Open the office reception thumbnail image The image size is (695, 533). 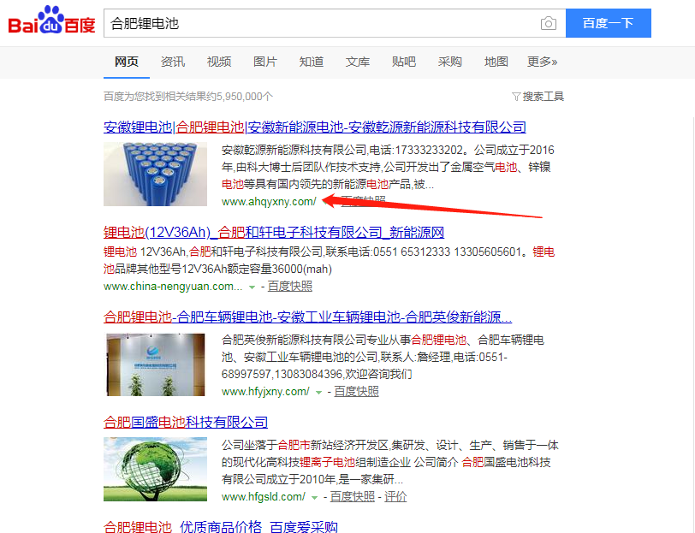click(x=155, y=364)
